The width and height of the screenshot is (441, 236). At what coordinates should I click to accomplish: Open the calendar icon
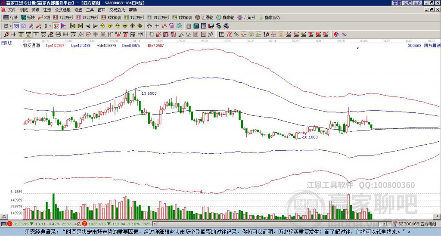[x=189, y=26]
